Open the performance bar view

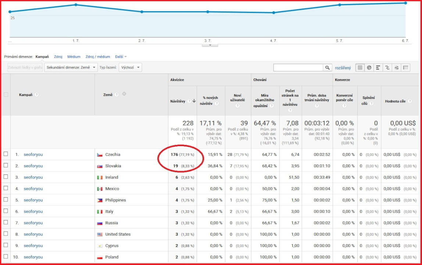click(x=378, y=67)
